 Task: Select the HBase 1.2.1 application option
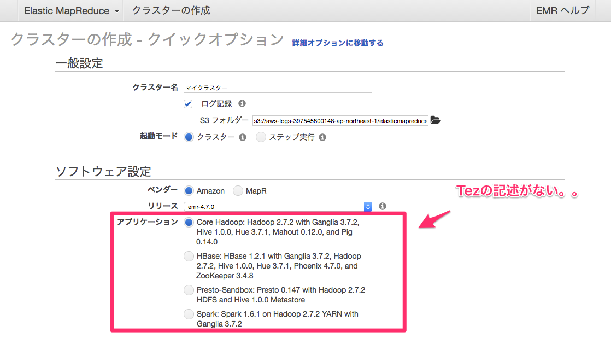[189, 256]
